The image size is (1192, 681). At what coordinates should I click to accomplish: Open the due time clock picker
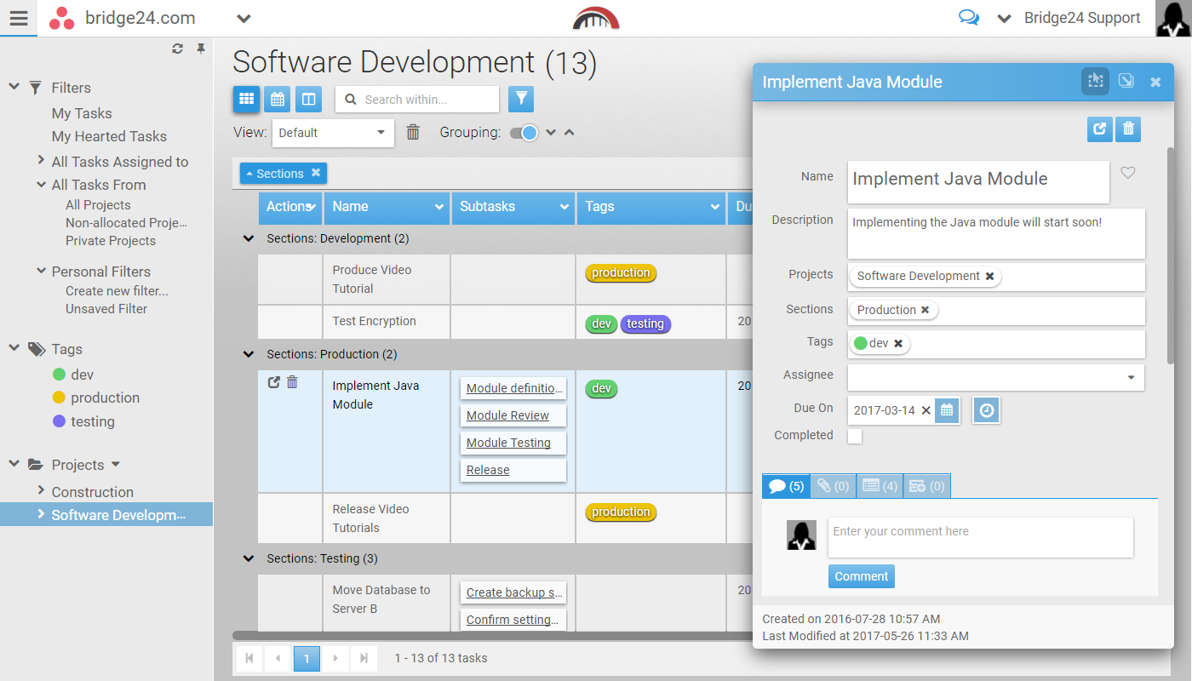tap(986, 410)
